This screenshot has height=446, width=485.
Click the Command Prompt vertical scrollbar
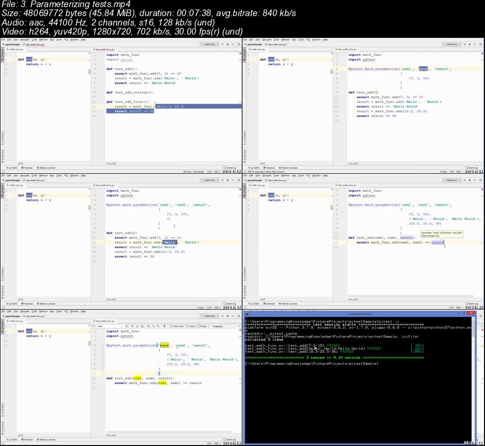pyautogui.click(x=474, y=380)
